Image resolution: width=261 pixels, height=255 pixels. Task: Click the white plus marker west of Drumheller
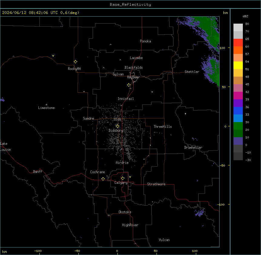coord(185,114)
